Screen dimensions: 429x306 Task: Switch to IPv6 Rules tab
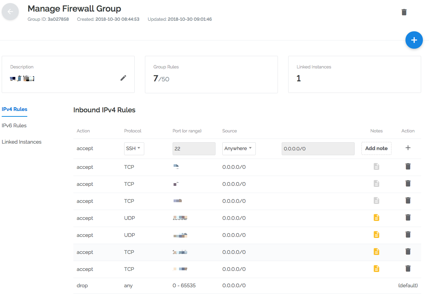[x=14, y=126]
